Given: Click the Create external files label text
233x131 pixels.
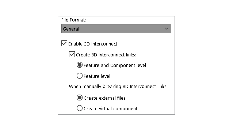Looking at the screenshot, I should pyautogui.click(x=104, y=98).
